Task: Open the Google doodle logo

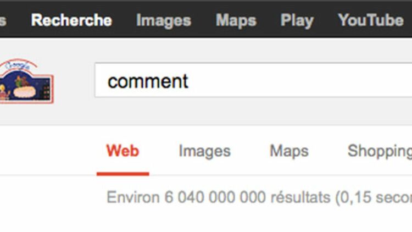Action: tap(26, 81)
